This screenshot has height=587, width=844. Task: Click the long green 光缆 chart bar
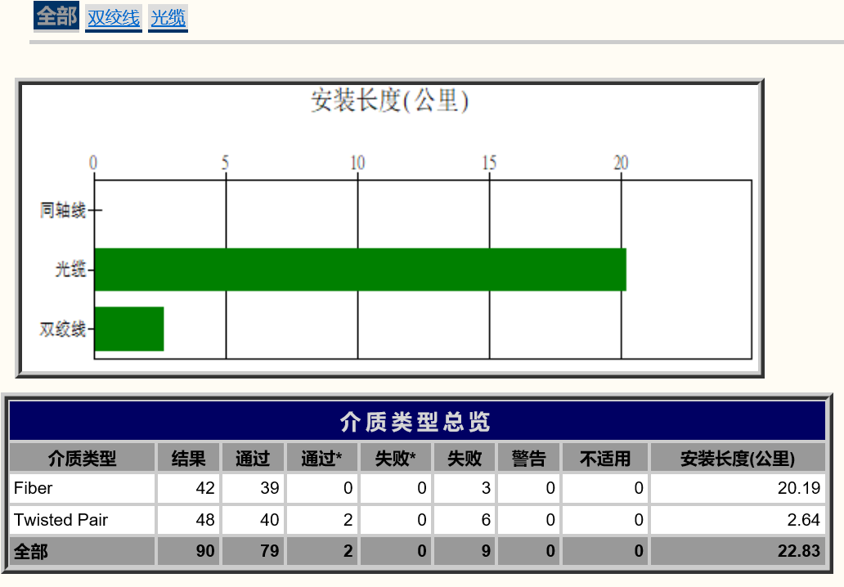(x=360, y=269)
